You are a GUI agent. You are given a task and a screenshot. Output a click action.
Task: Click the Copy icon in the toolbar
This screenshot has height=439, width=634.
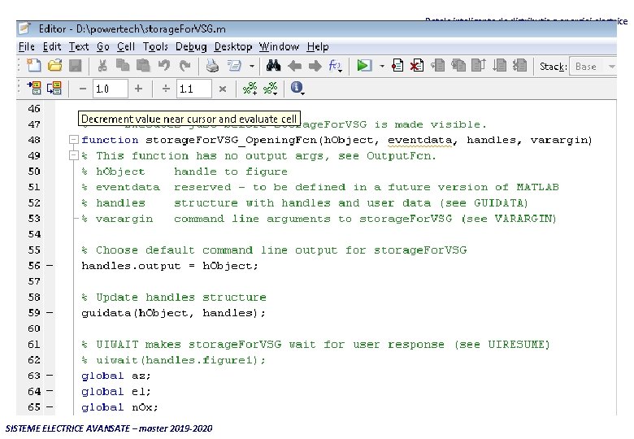pyautogui.click(x=123, y=66)
